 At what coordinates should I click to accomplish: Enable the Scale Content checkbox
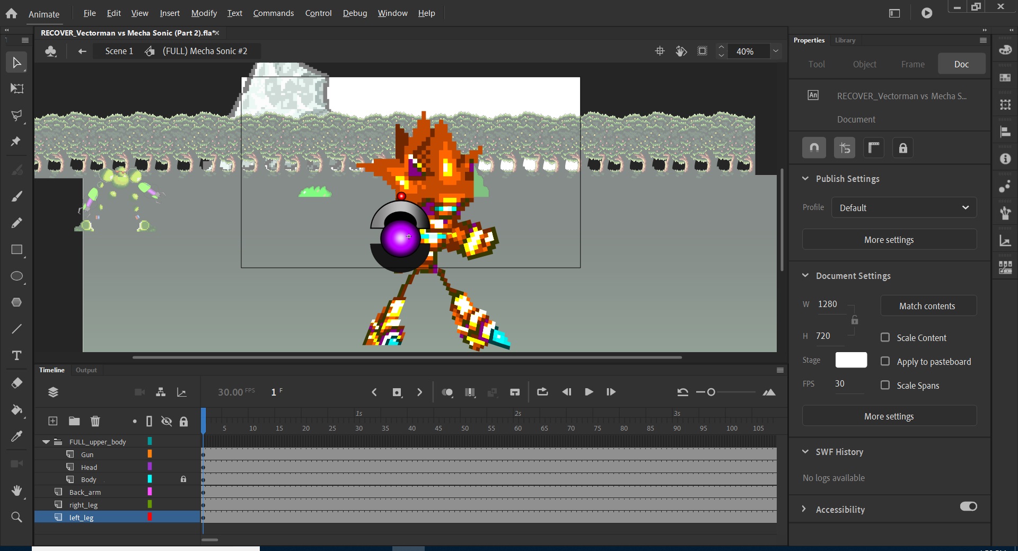884,337
